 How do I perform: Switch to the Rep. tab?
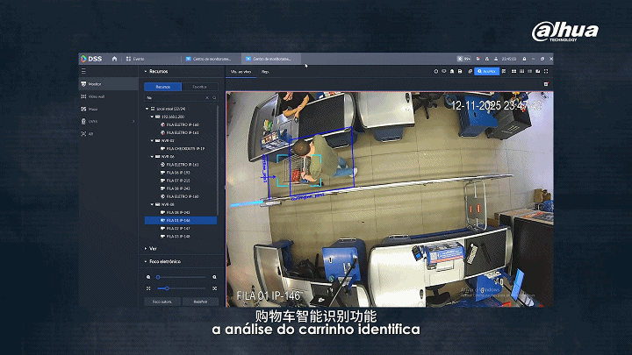tap(265, 72)
